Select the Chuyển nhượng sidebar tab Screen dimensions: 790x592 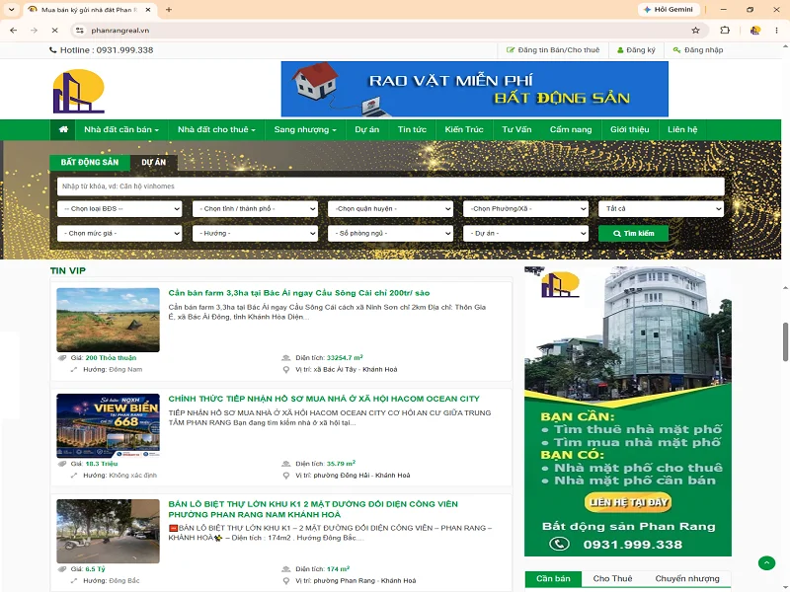[686, 578]
